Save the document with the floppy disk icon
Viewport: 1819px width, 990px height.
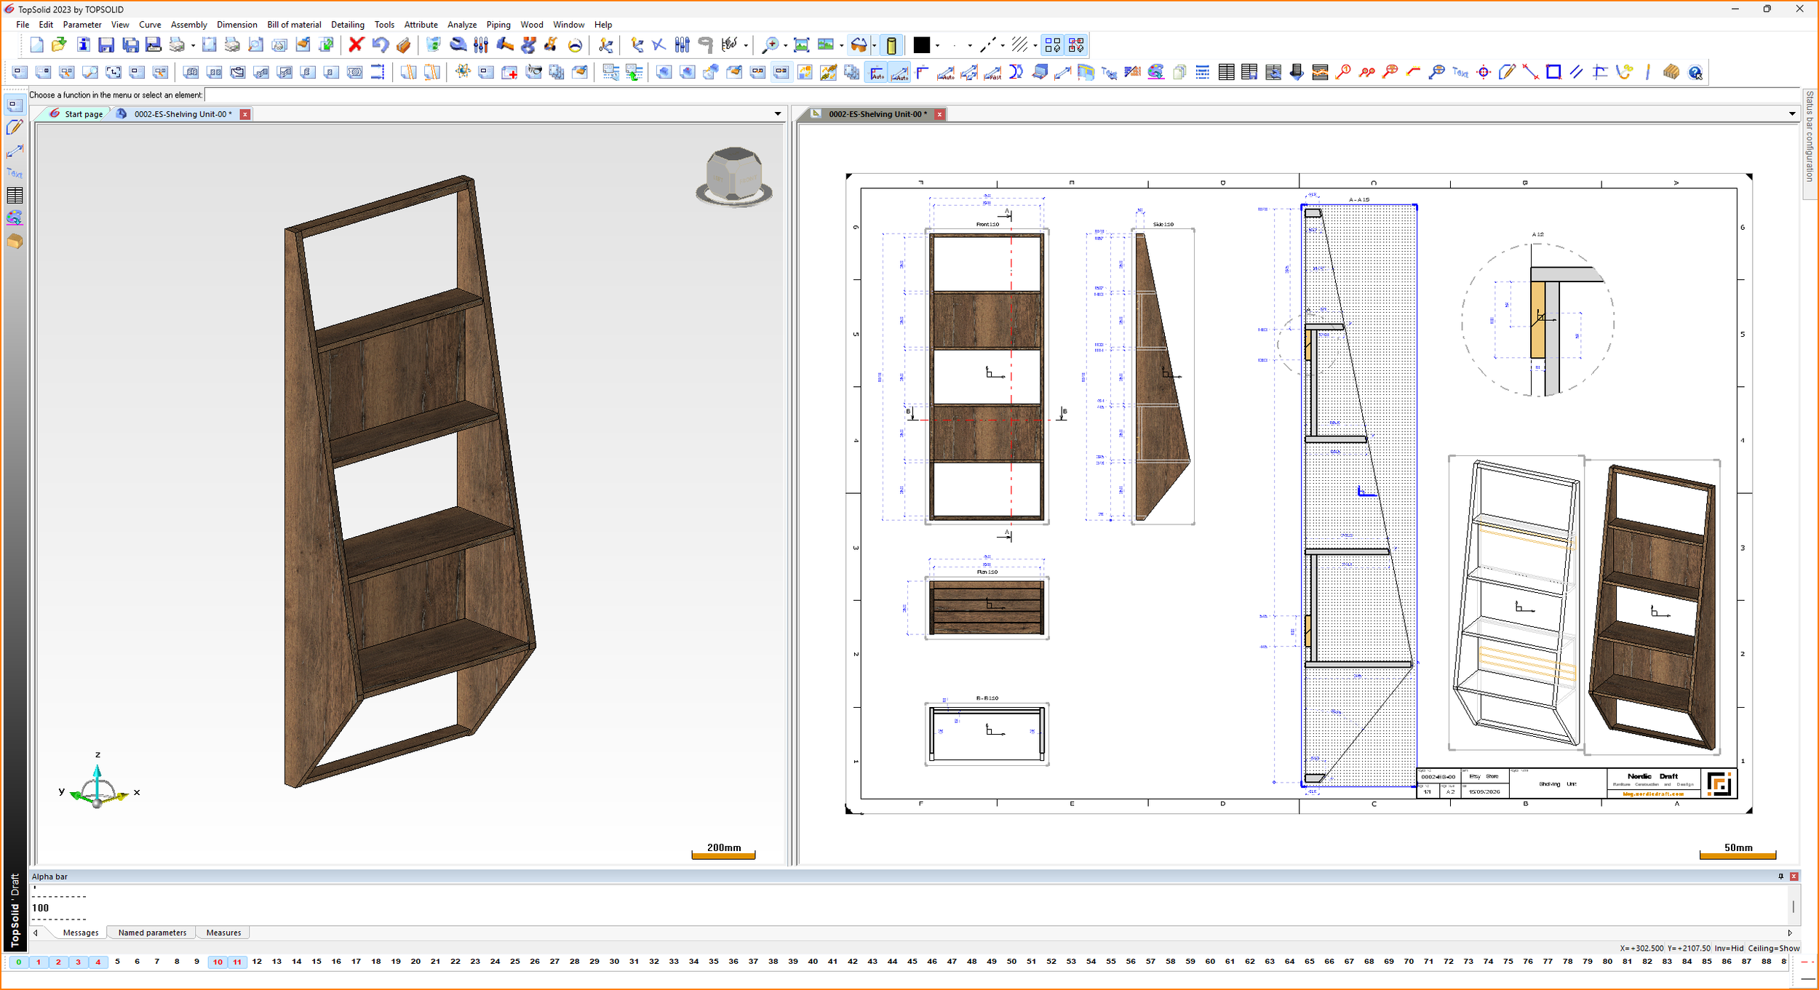106,45
